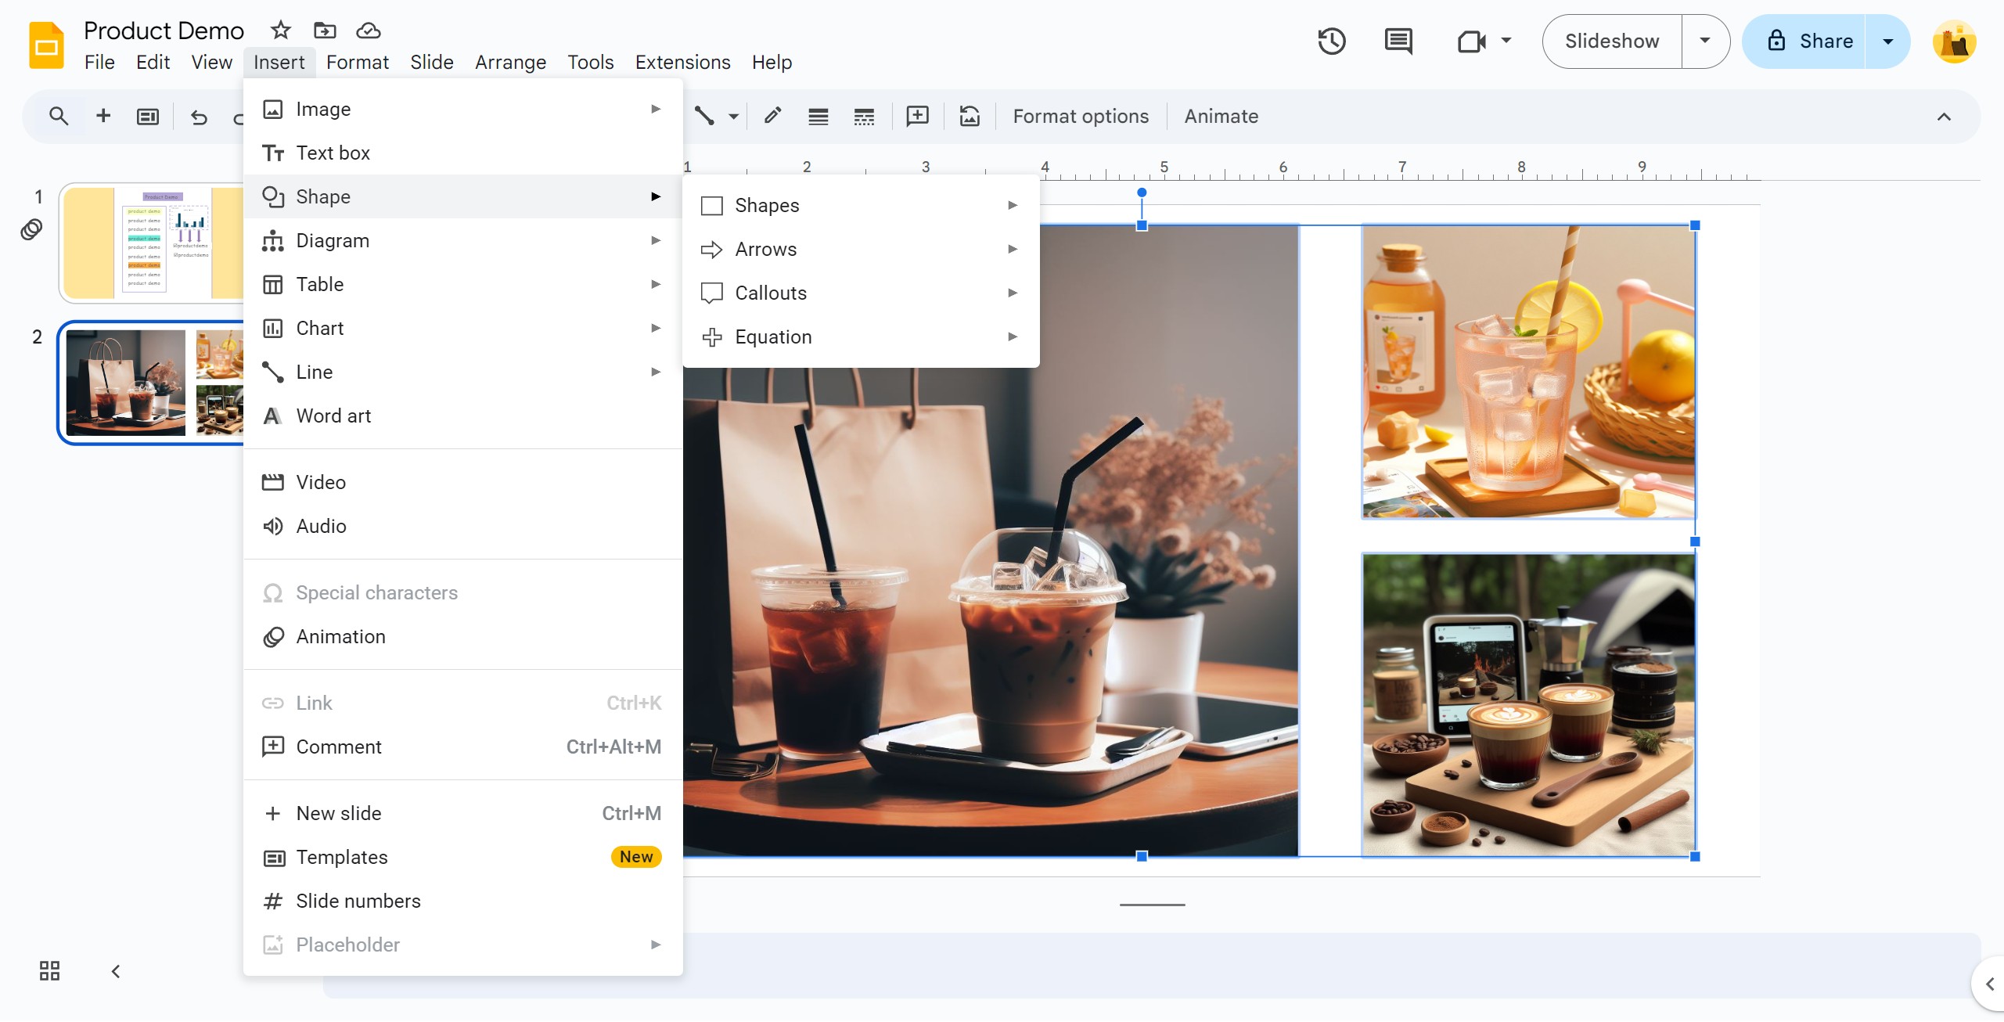Expand the video call dropdown arrow
The height and width of the screenshot is (1022, 2004).
(x=1506, y=41)
